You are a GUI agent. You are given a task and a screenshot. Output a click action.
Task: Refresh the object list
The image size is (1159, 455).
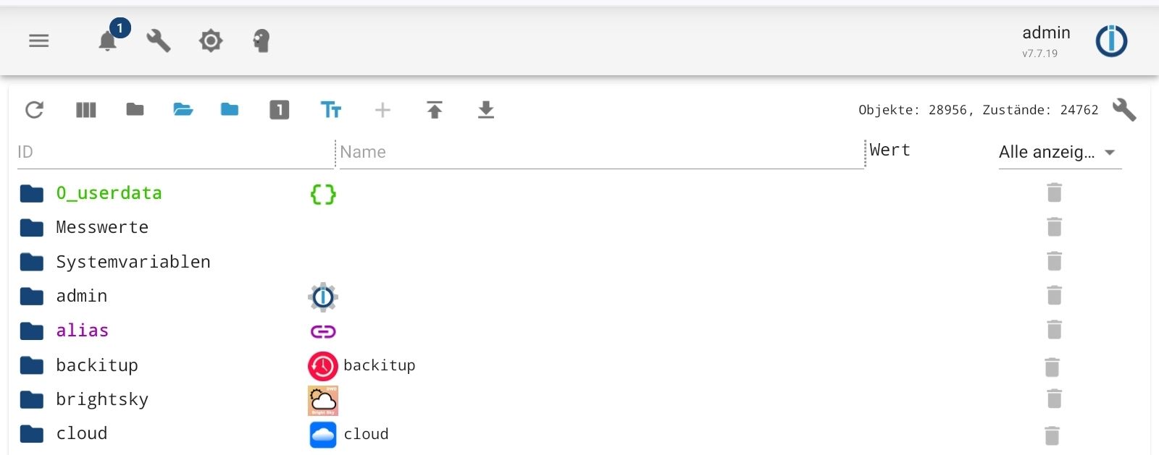point(35,110)
